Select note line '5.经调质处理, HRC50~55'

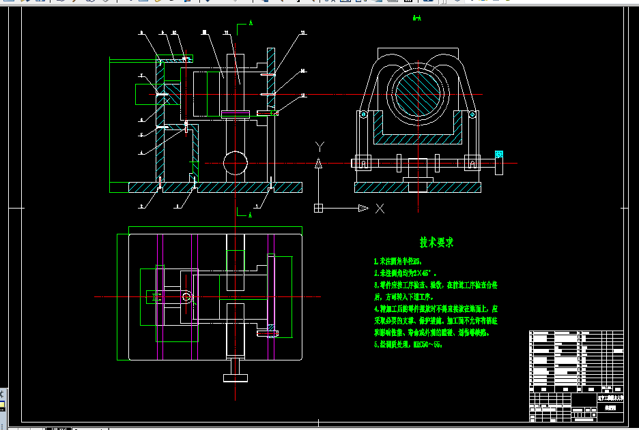point(408,345)
